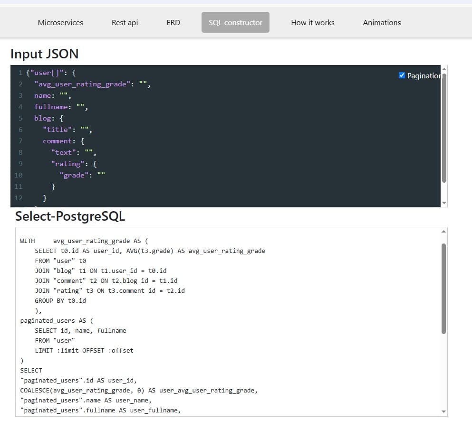The image size is (472, 448).
Task: Click line number 11 in the editor gutter
Action: (19, 187)
